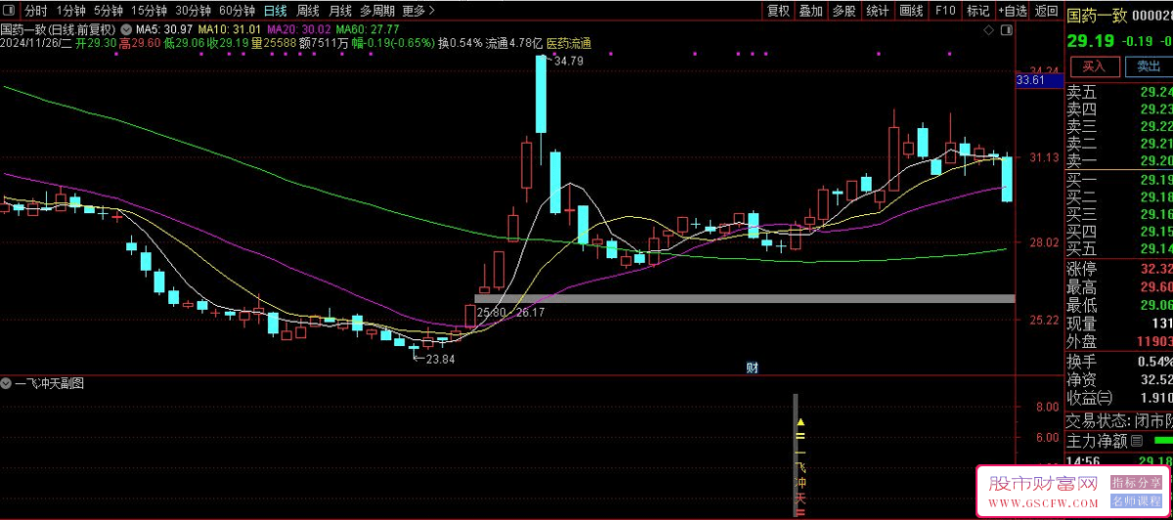This screenshot has height=520, width=1173.
Task: Open F10 company information
Action: [x=944, y=11]
